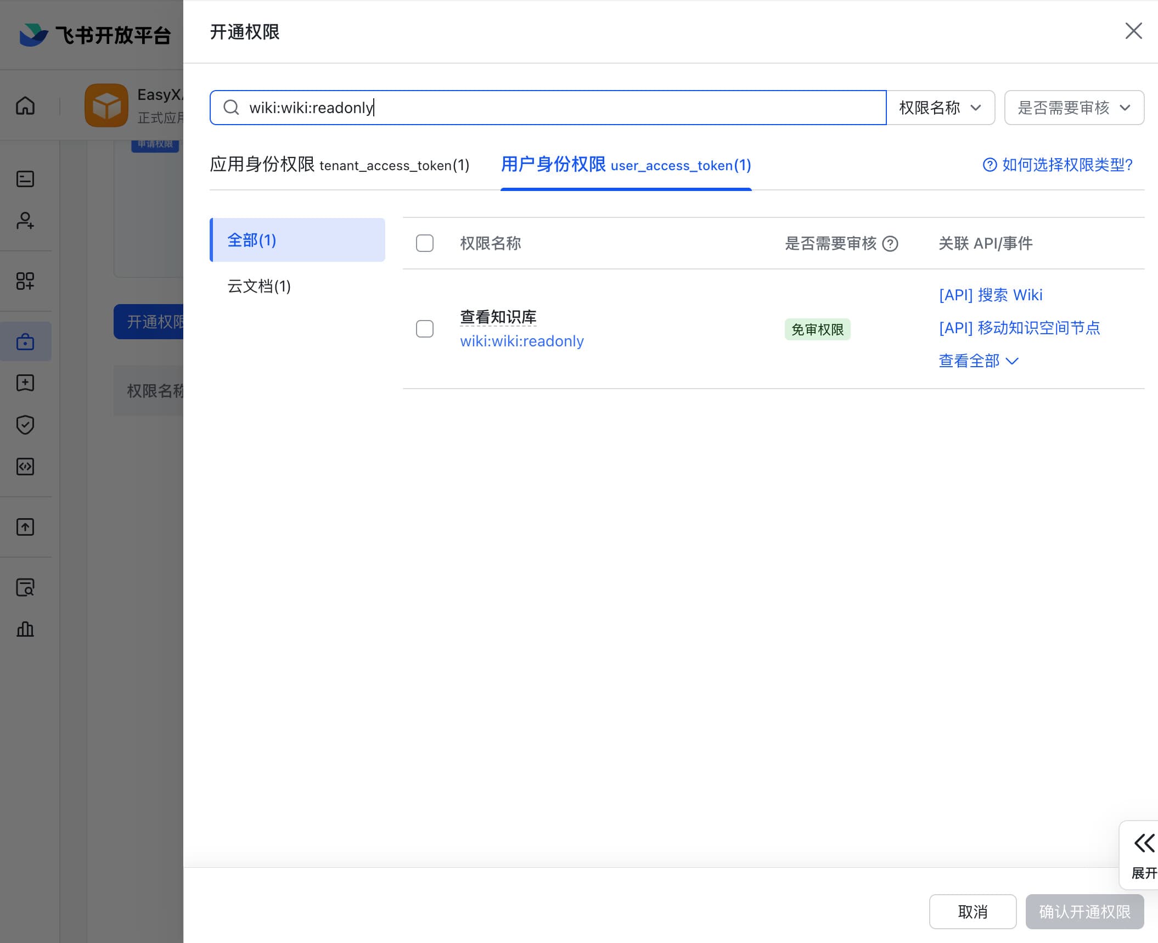Open the security shield icon in sidebar
The width and height of the screenshot is (1158, 943).
[25, 425]
